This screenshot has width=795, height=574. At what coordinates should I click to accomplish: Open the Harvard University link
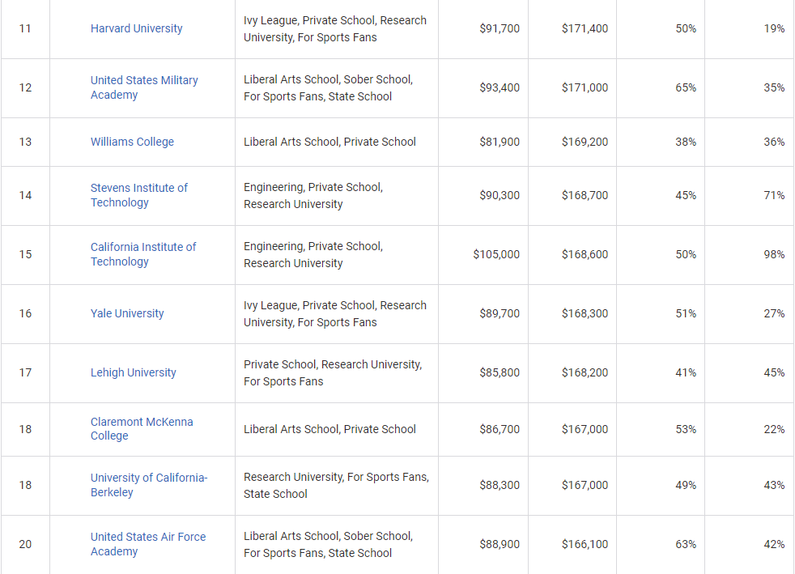(136, 28)
